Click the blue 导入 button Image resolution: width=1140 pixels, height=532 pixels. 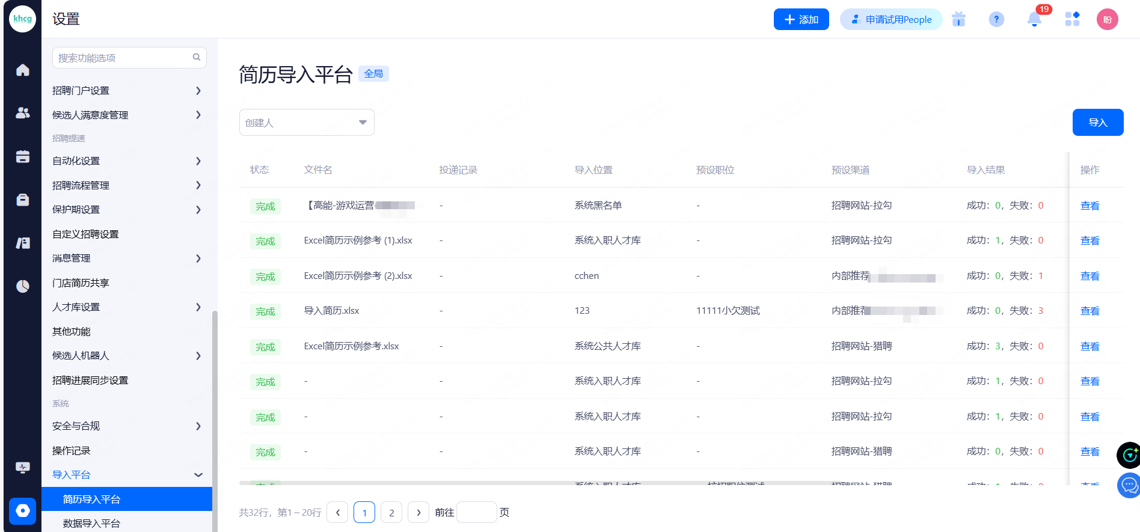[x=1097, y=123]
